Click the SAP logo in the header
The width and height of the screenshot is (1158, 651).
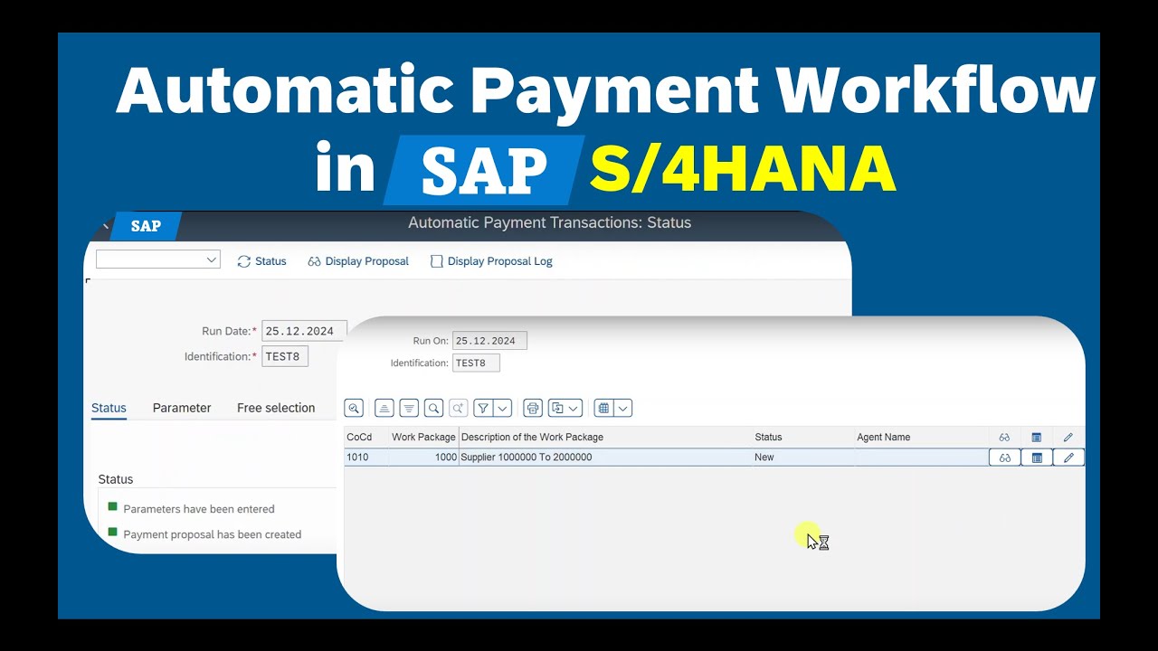click(146, 226)
